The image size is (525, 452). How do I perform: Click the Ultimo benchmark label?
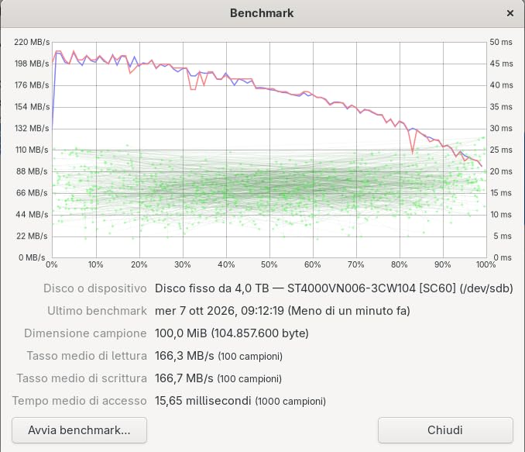[x=97, y=311]
